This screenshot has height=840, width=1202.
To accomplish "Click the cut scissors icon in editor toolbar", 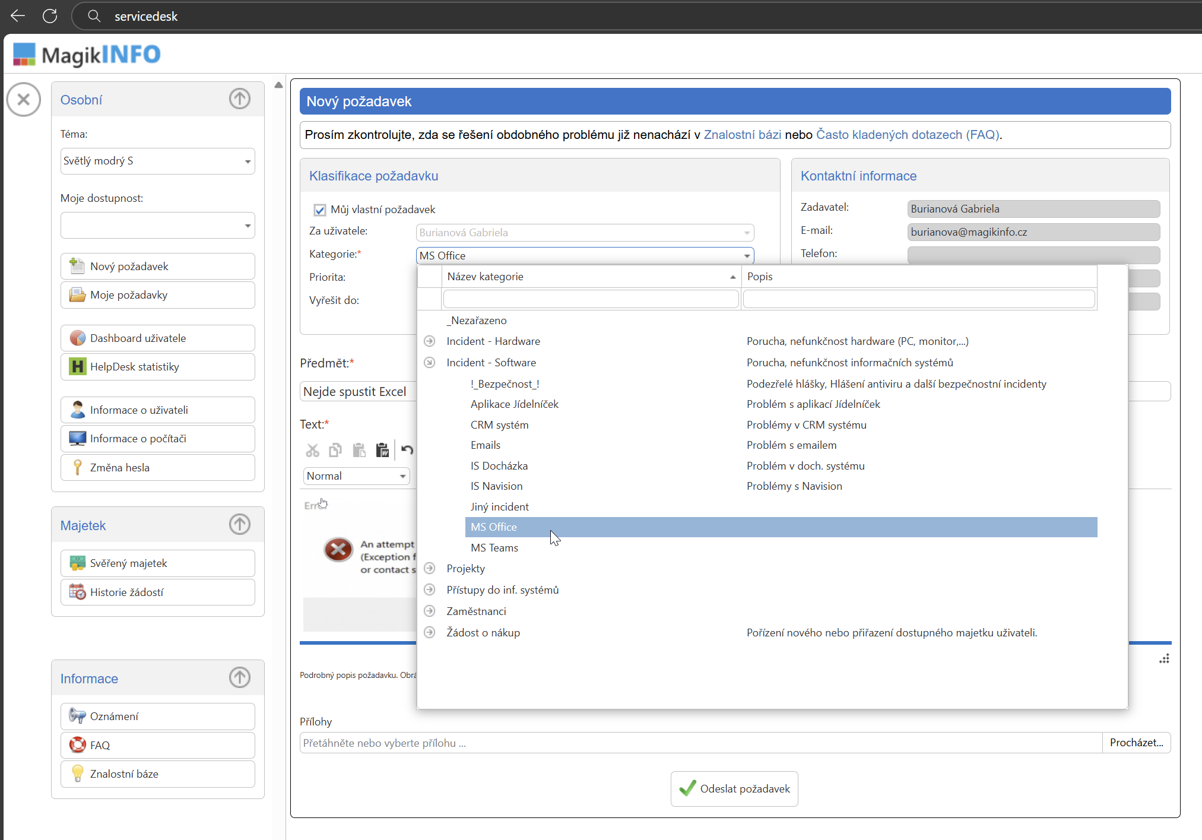I will pos(312,451).
